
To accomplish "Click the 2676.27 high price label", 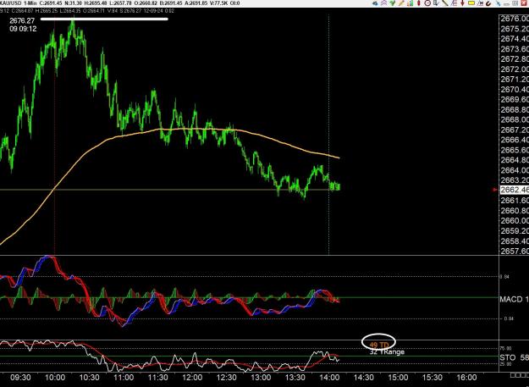I will tap(22, 21).
